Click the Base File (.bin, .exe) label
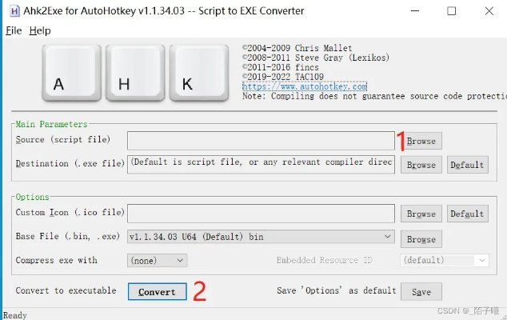This screenshot has width=507, height=320. (x=68, y=236)
